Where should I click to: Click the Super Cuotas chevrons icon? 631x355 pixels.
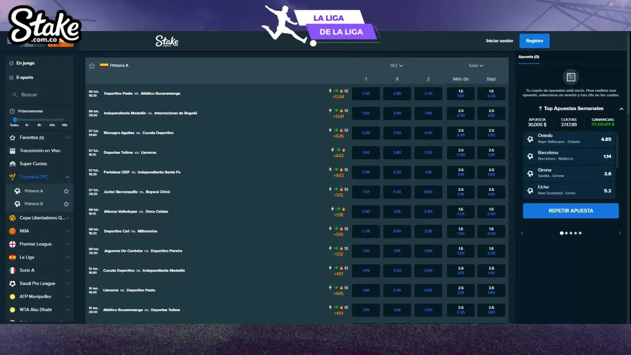coord(13,164)
